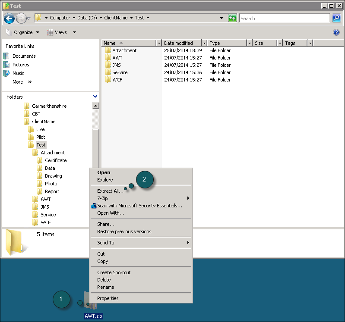Open Music favorite link

point(18,73)
